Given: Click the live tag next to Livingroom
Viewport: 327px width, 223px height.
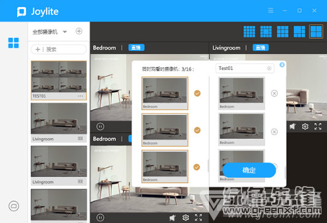Looking at the screenshot, I should click(261, 48).
